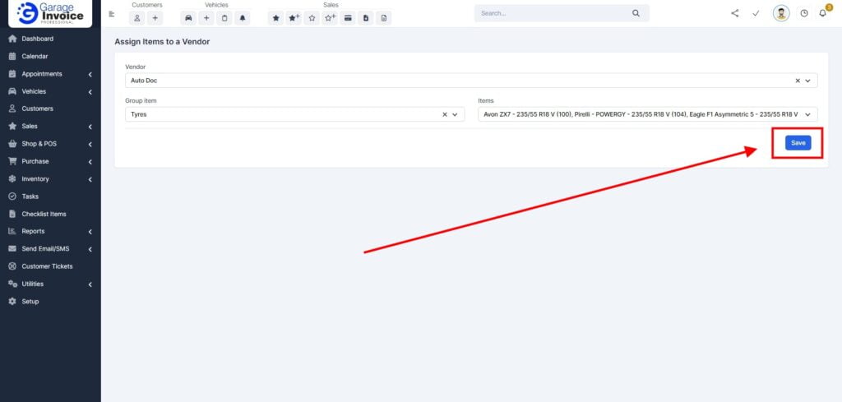Click the Customers list person icon
This screenshot has height=402, width=842.
137,18
